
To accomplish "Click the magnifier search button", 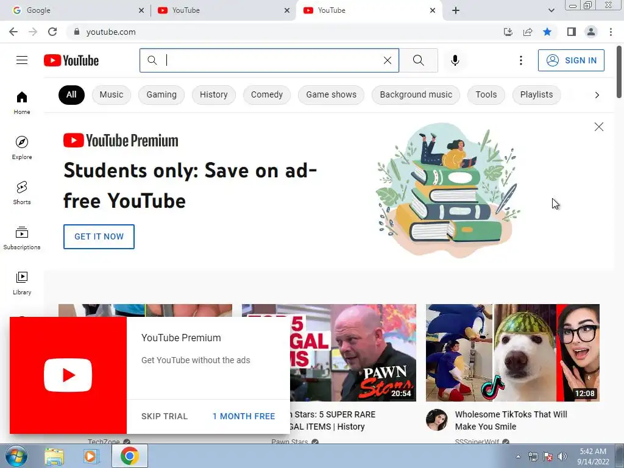I will pos(418,60).
